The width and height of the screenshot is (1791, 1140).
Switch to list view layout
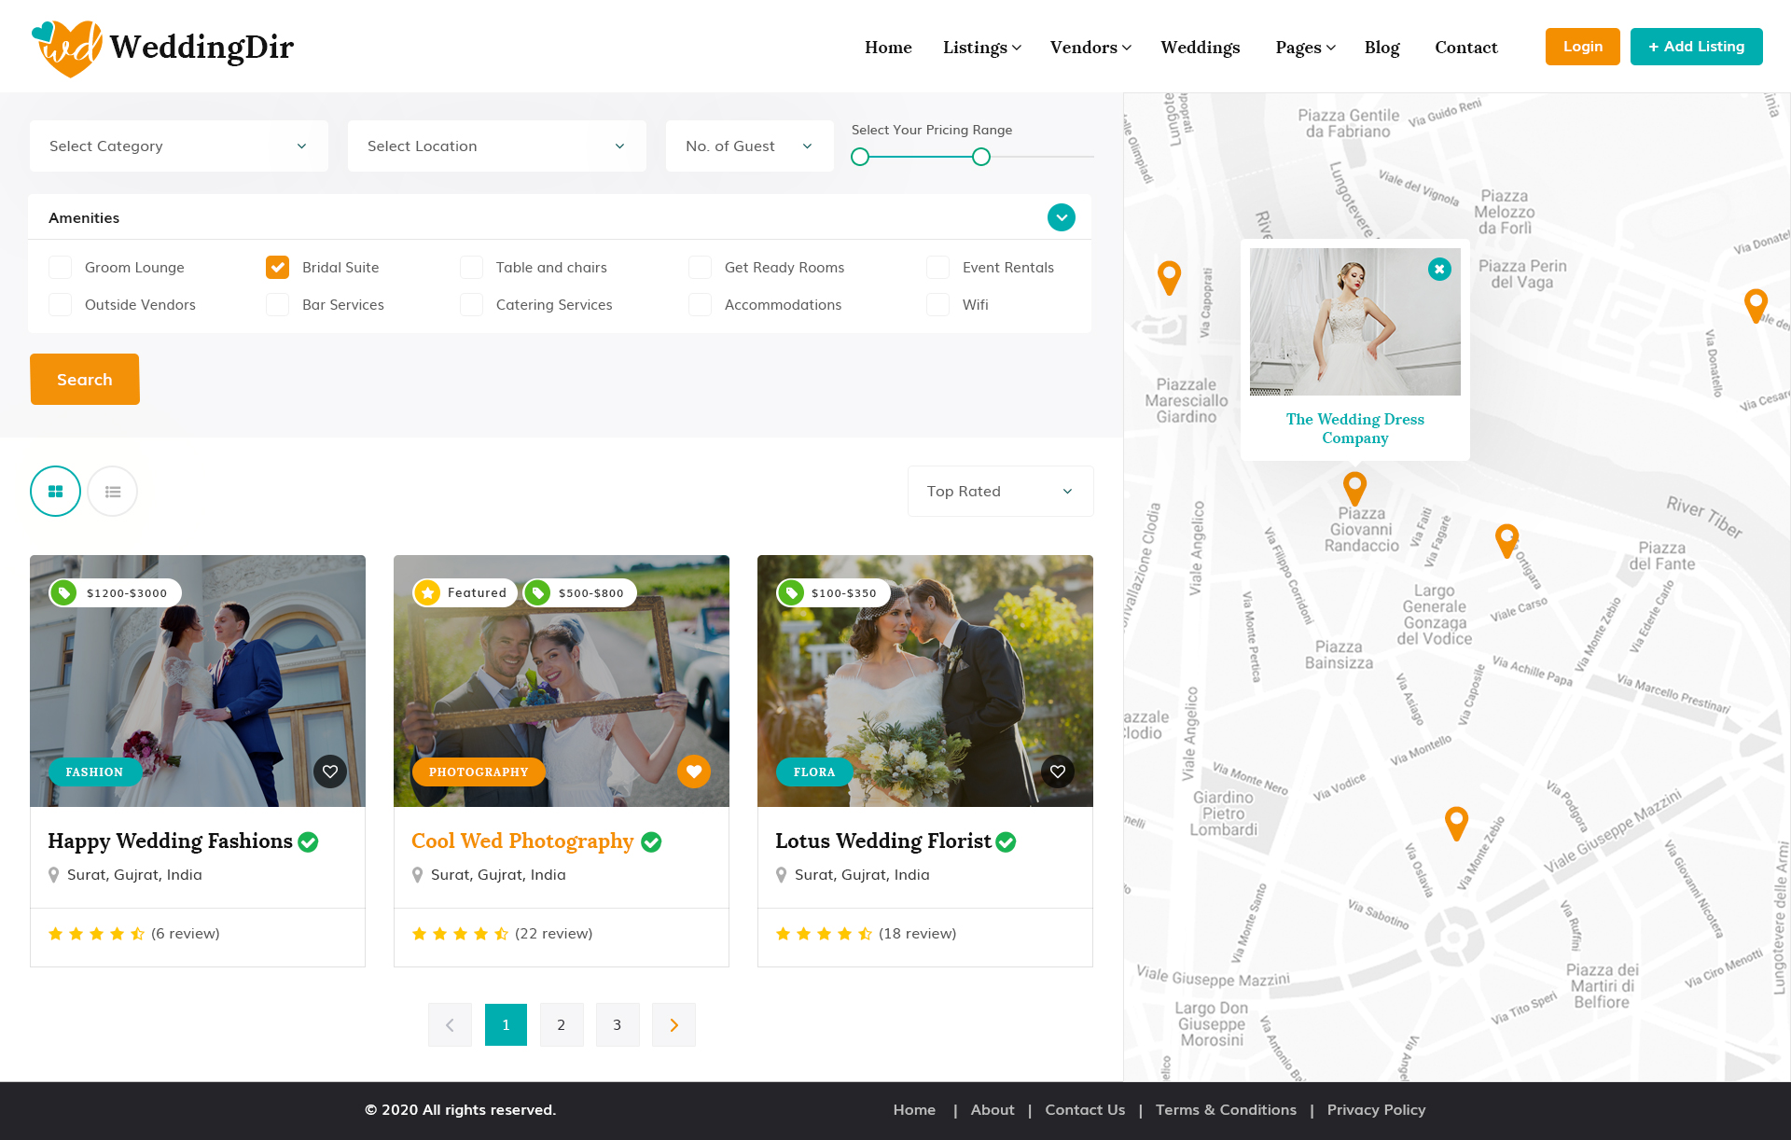click(113, 492)
